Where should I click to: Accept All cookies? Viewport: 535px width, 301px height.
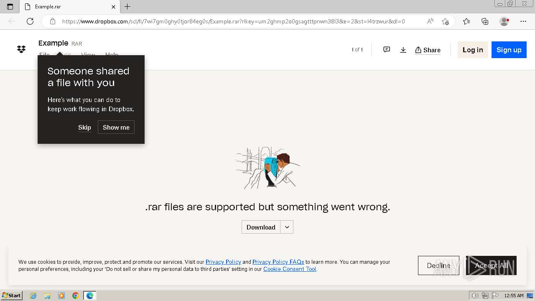click(x=491, y=265)
